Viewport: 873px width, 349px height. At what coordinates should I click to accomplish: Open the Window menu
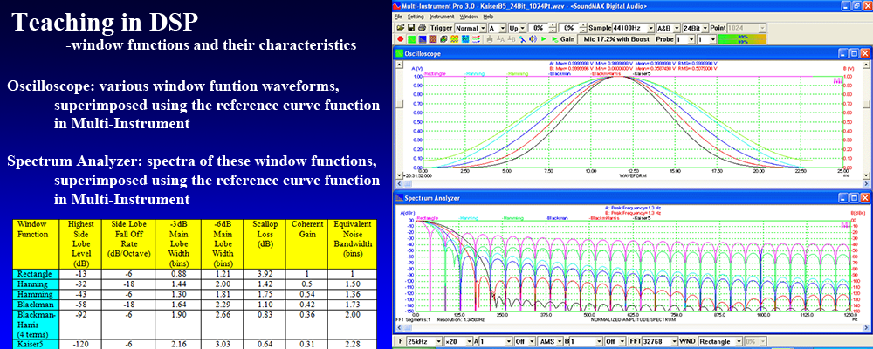click(470, 17)
